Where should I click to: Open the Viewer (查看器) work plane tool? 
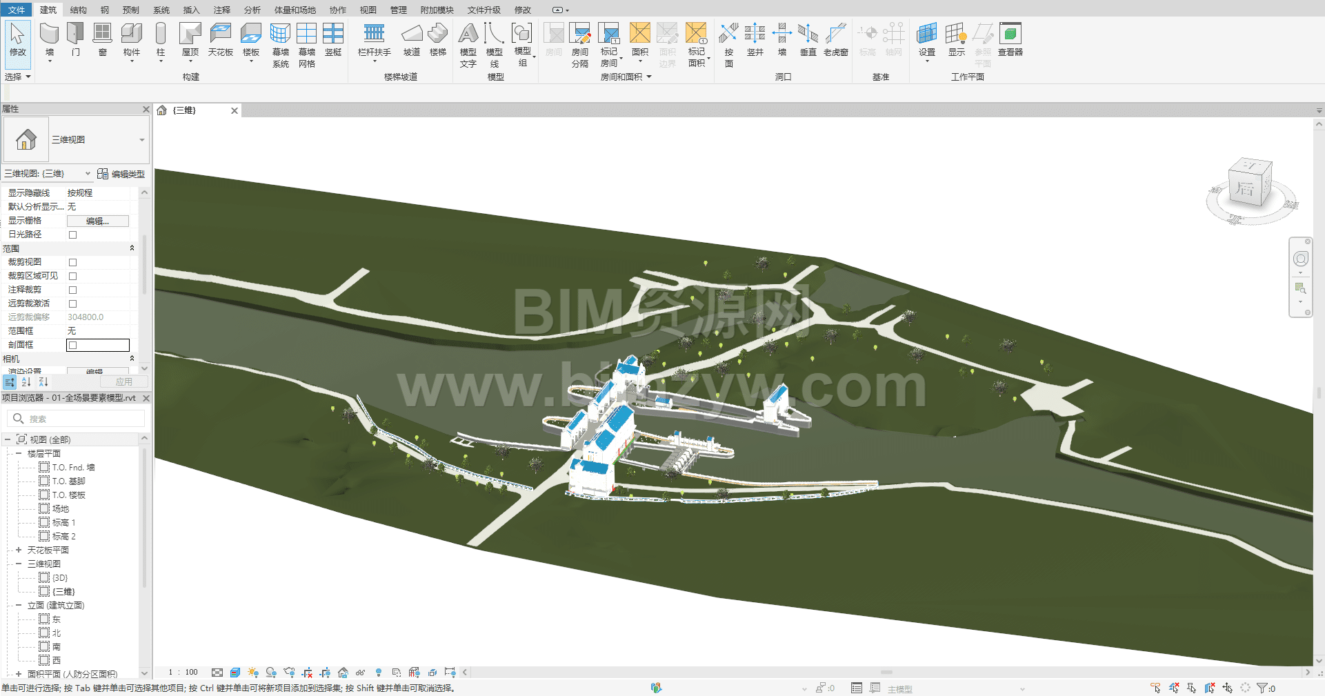[x=1010, y=39]
